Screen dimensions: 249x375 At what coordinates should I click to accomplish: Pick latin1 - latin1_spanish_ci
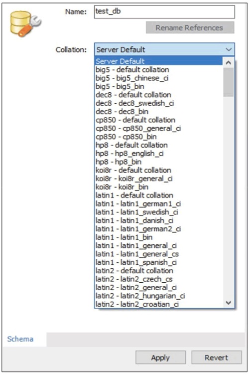158,262
